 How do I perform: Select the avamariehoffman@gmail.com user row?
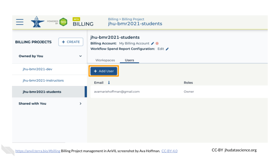point(179,92)
